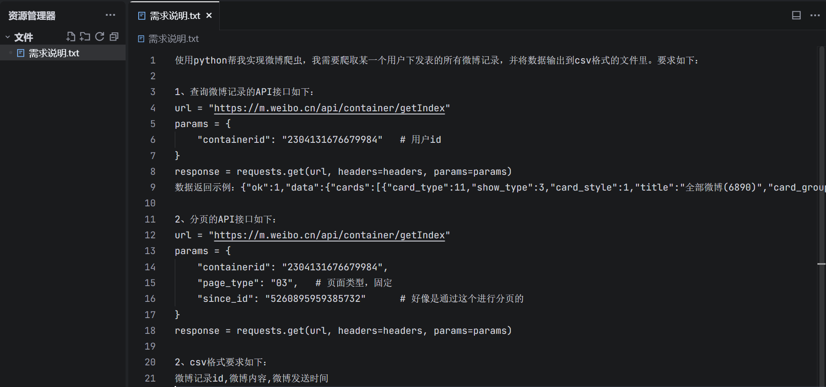Toggle the bottom panel layout icon
The height and width of the screenshot is (387, 826).
tap(796, 15)
